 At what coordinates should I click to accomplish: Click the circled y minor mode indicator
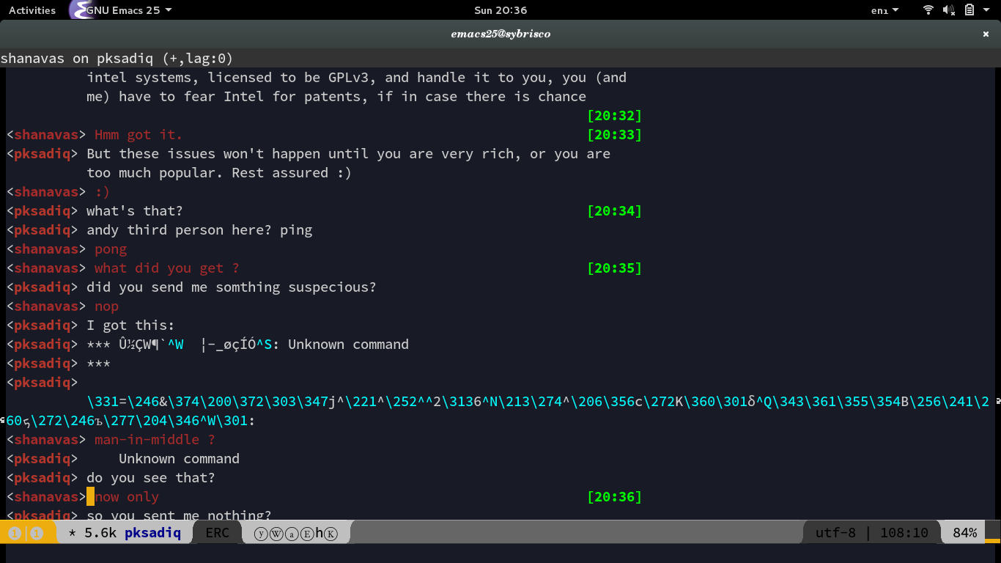tap(260, 534)
